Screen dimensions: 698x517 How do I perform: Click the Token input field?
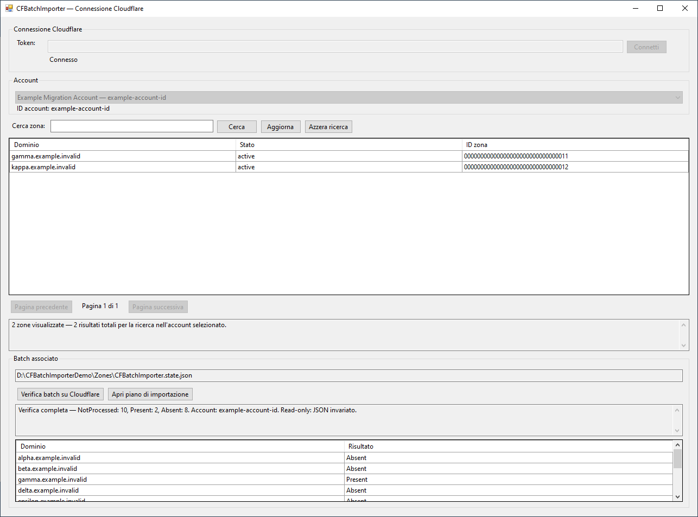click(x=335, y=47)
